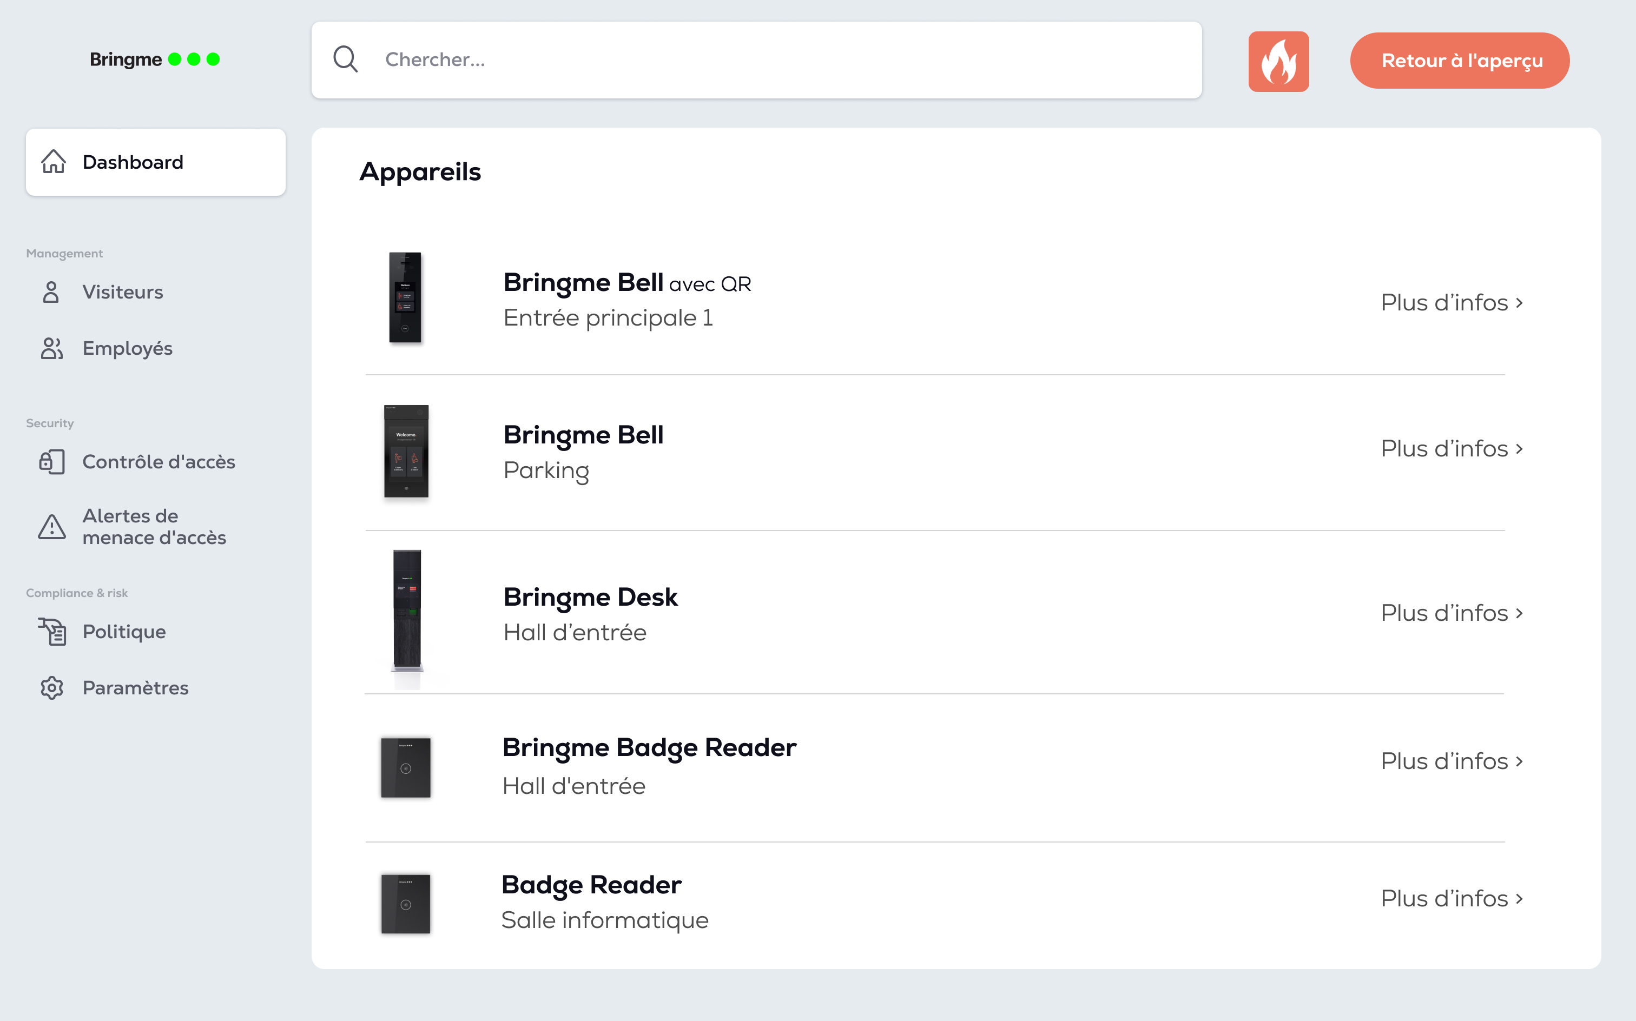Open the Politique menu entry
Image resolution: width=1636 pixels, height=1021 pixels.
[x=123, y=632]
